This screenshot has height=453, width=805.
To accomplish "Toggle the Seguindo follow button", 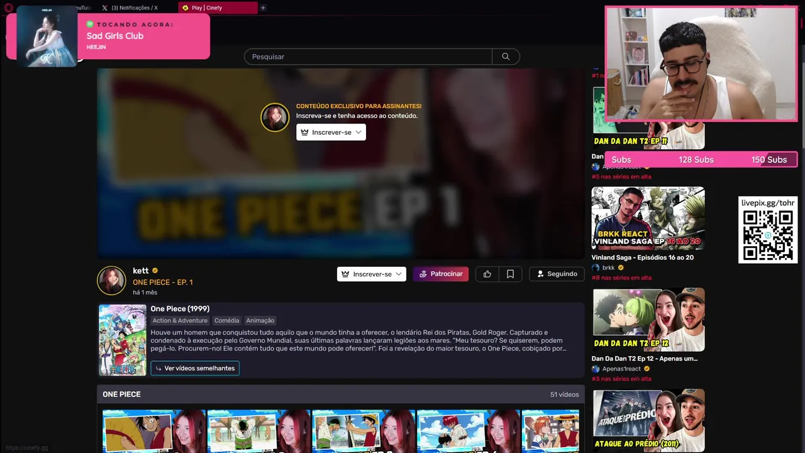I will tap(557, 274).
